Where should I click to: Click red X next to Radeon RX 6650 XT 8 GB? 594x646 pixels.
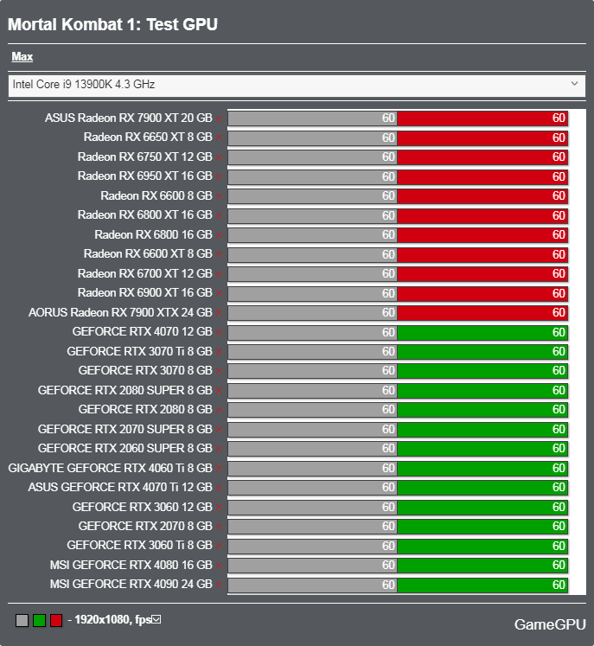[x=219, y=138]
